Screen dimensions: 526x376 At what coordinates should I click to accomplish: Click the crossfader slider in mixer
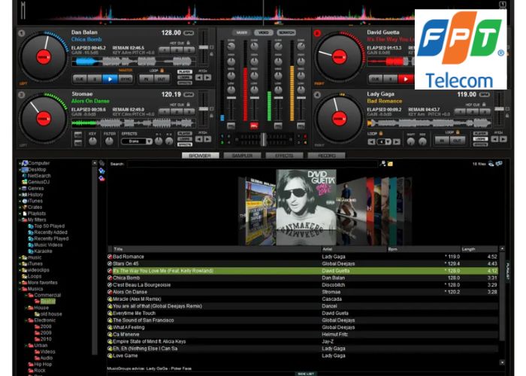coord(262,139)
